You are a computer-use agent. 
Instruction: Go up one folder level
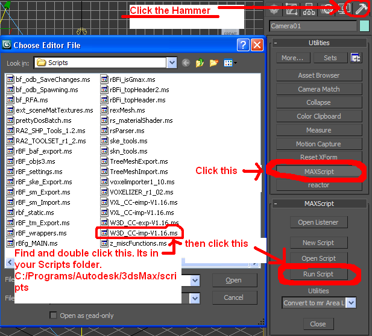(x=200, y=63)
